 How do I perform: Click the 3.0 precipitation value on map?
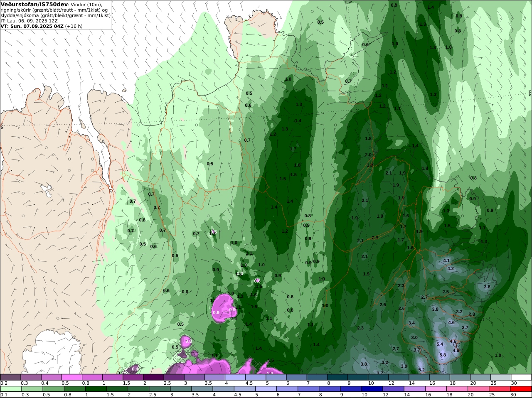click(x=414, y=337)
